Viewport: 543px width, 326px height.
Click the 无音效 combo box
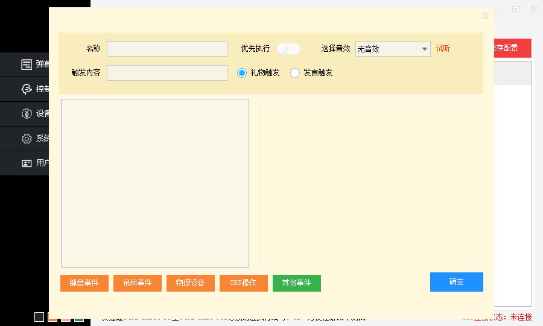[387, 49]
